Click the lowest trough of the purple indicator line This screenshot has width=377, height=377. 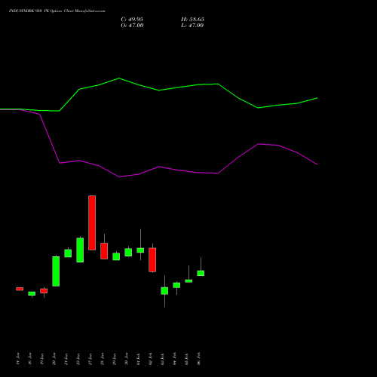[119, 177]
